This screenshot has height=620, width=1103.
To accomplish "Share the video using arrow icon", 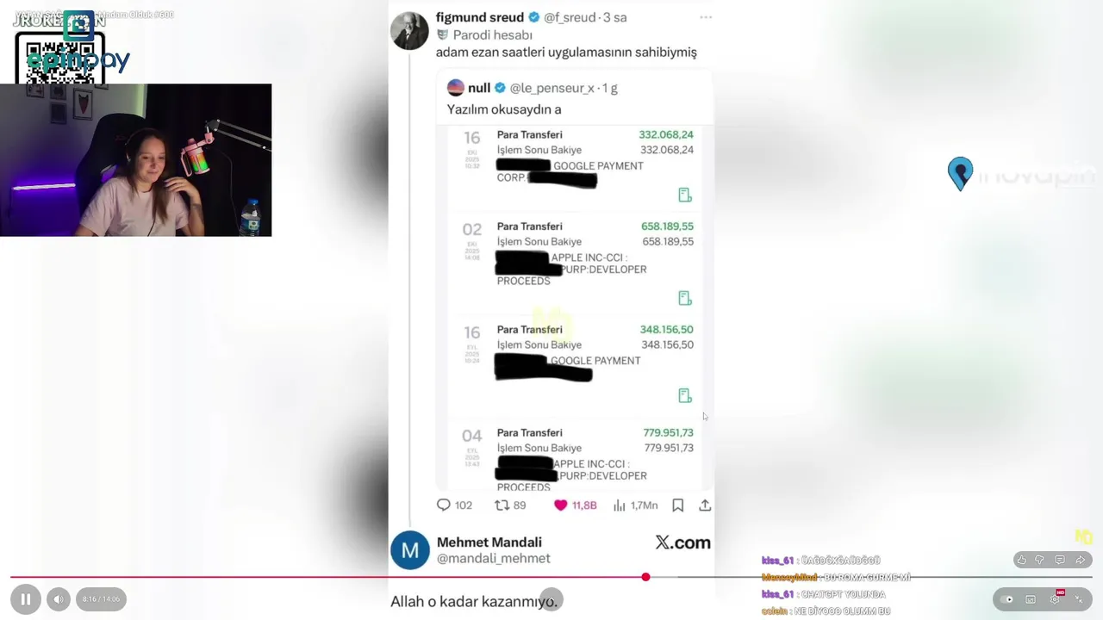I will 1080,560.
